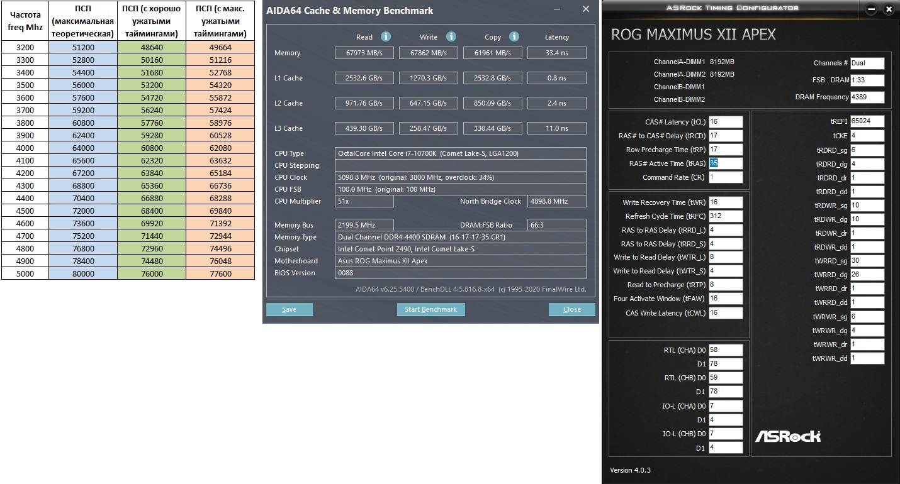Click the RTL (CHA) D0 field
900x484 pixels.
[726, 350]
